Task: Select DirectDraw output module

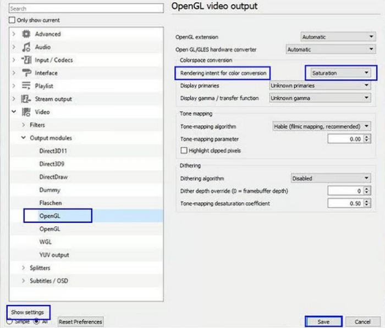Action: 53,177
